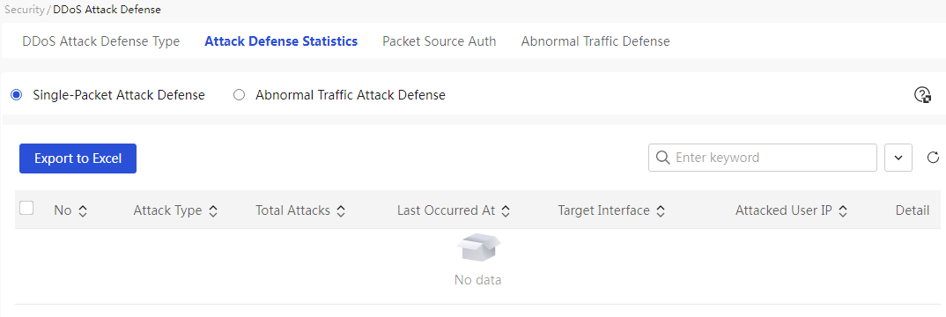Click Security breadcrumb link
946x317 pixels.
pyautogui.click(x=24, y=10)
